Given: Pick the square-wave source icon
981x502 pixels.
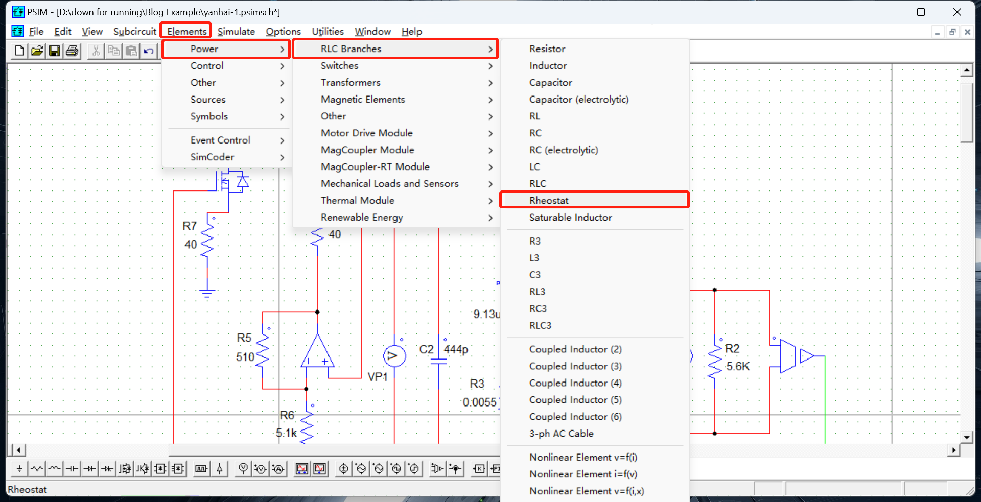Looking at the screenshot, I should click(x=396, y=469).
